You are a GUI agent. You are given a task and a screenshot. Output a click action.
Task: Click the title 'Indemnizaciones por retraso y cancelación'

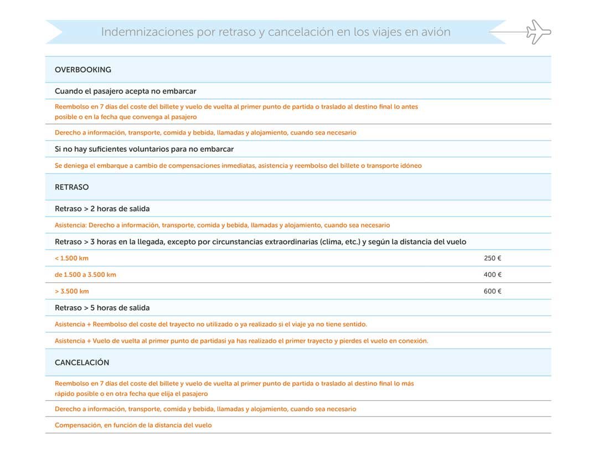(x=276, y=32)
